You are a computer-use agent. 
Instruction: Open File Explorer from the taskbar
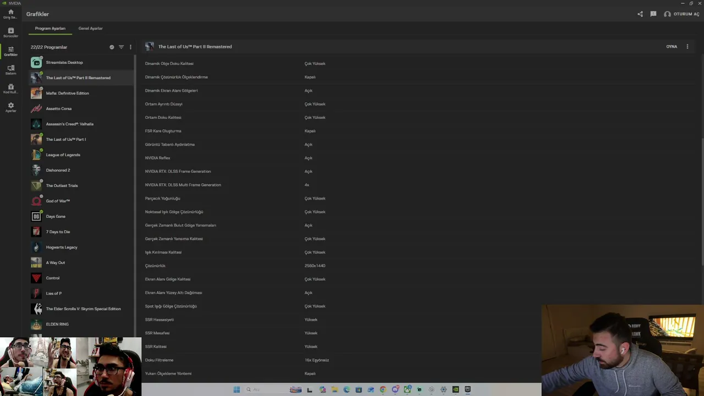coord(334,389)
